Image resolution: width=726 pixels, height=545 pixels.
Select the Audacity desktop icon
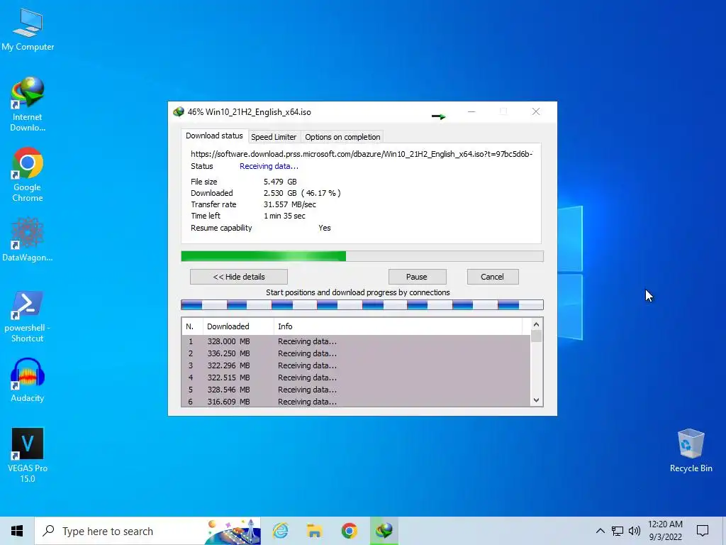pos(28,380)
